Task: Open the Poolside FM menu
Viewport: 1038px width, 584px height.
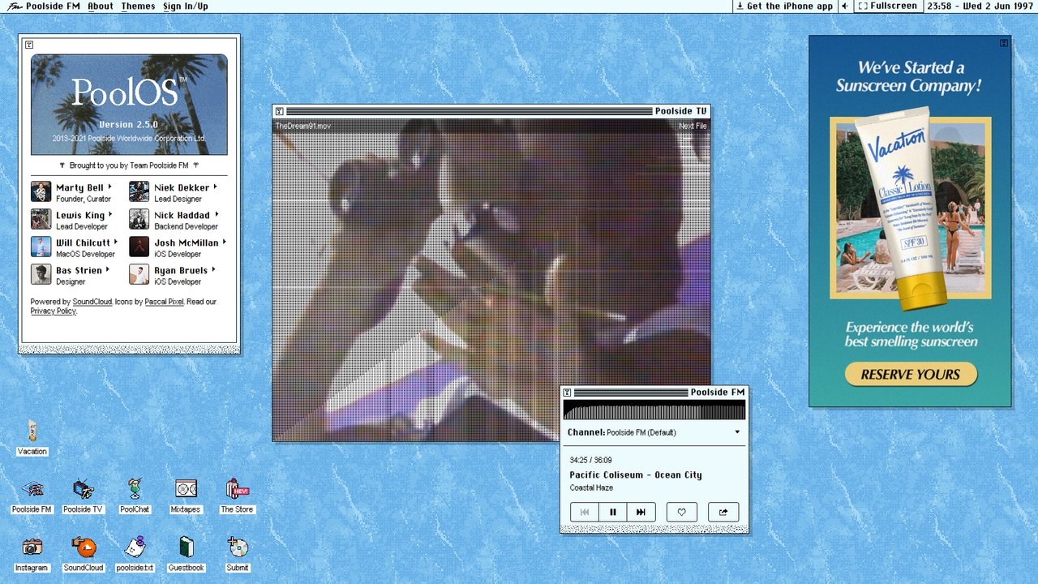Action: pos(53,6)
